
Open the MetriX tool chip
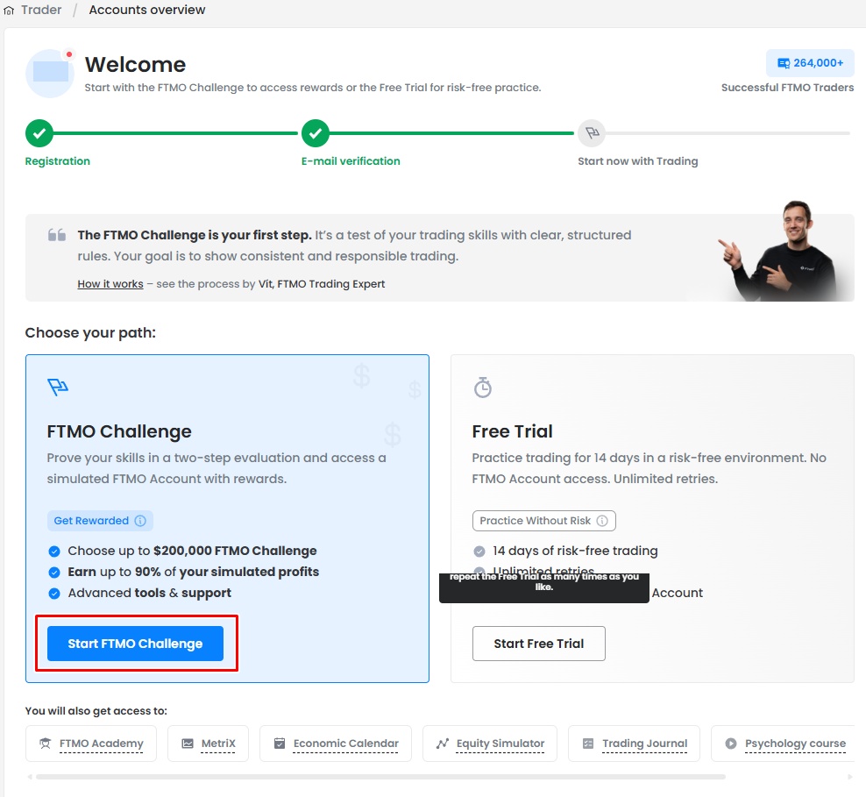click(x=209, y=744)
